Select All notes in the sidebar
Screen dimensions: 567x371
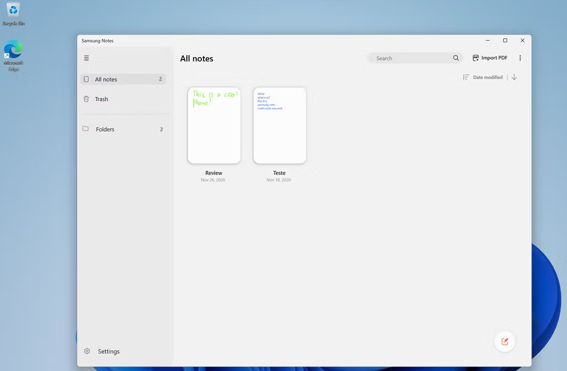click(x=123, y=79)
